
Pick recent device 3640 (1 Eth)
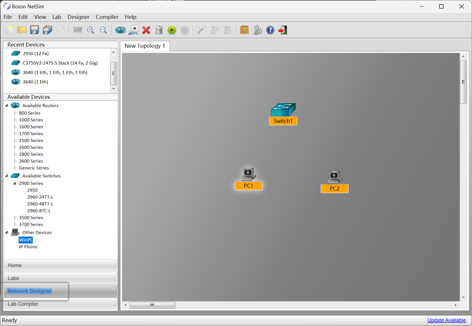tap(35, 82)
